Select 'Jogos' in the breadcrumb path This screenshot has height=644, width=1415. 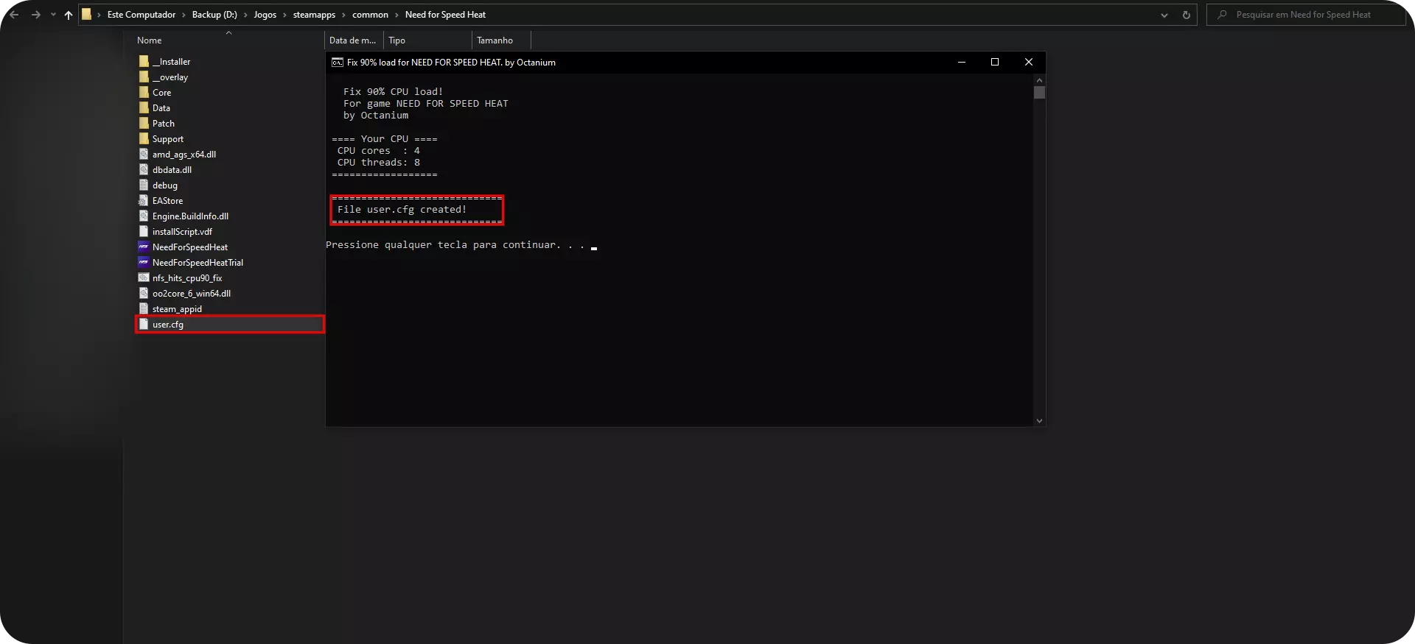click(265, 15)
